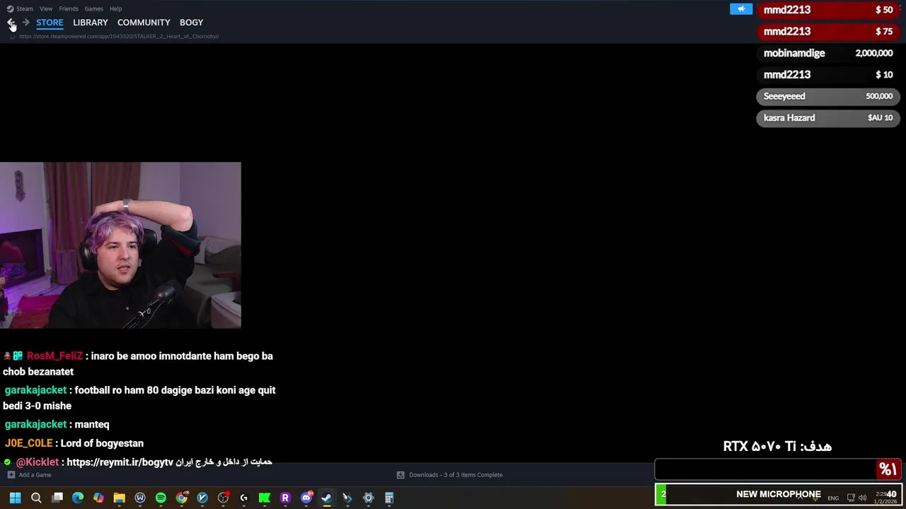This screenshot has width=906, height=509.
Task: Open Task View on the taskbar
Action: coord(57,498)
